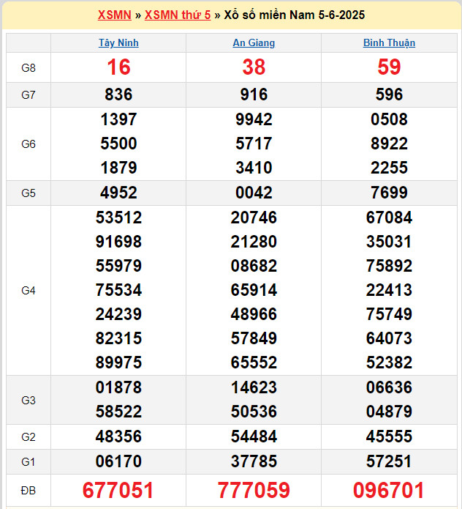Viewport: 462px width, 509px height.
Task: Click G2 number 48356
Action: tap(118, 436)
